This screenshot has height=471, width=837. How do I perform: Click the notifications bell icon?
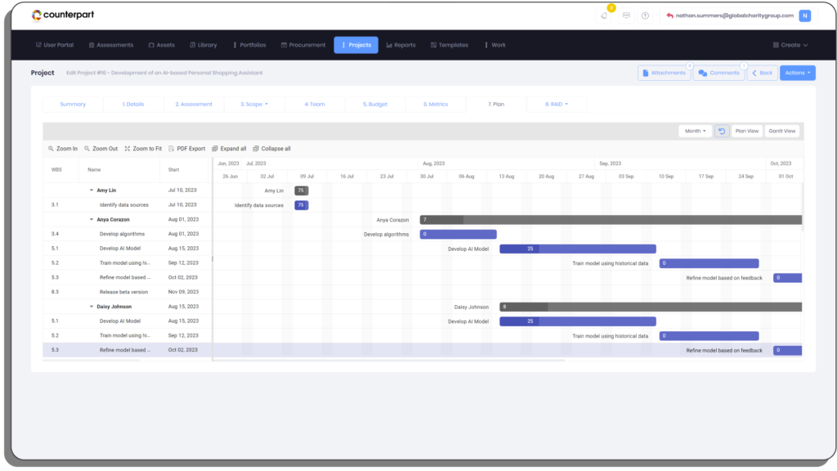(x=604, y=16)
